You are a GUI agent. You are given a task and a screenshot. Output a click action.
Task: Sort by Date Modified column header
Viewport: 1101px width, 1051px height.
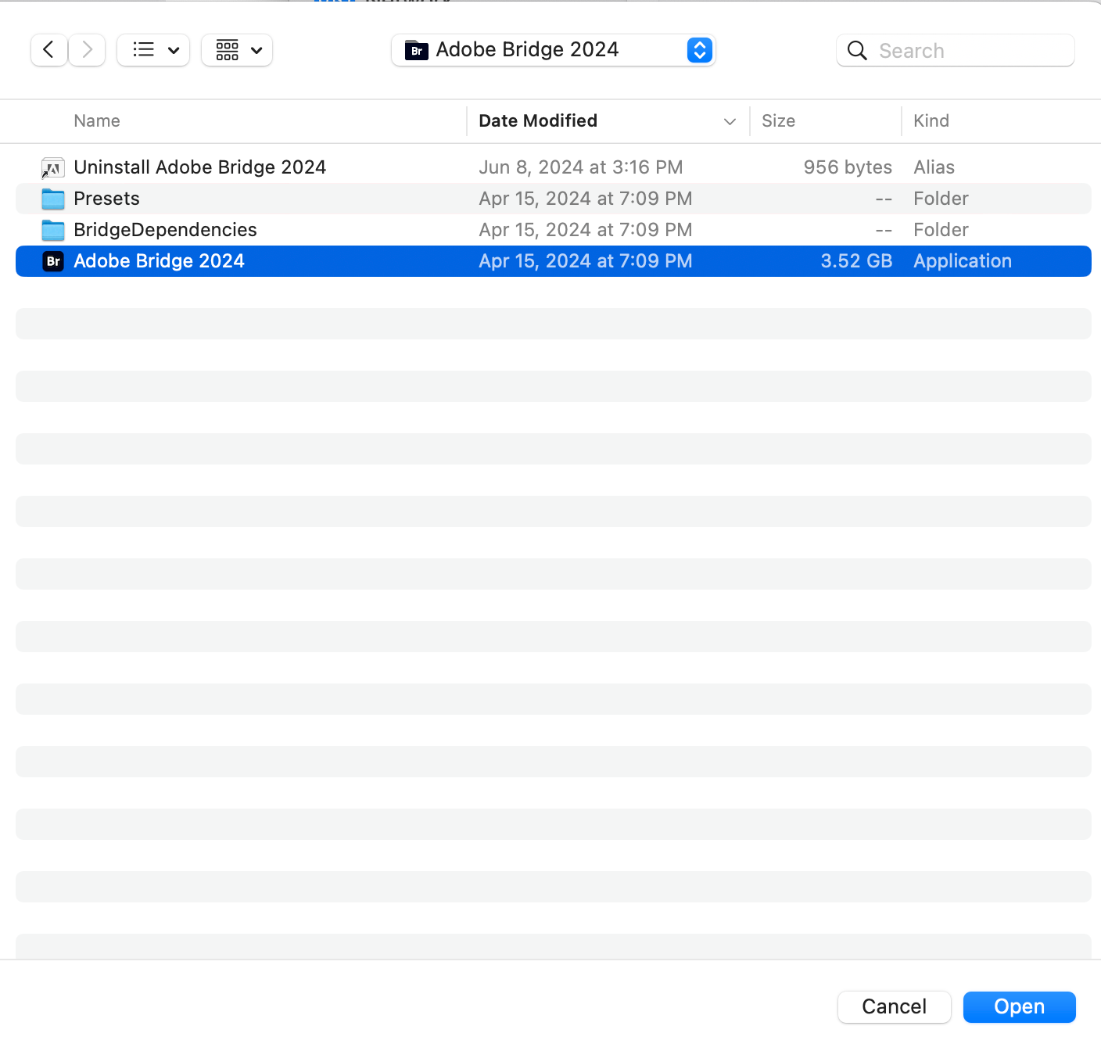(538, 121)
